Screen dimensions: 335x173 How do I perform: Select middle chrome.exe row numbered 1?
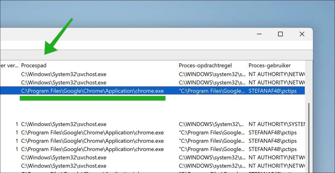[x=152, y=141]
